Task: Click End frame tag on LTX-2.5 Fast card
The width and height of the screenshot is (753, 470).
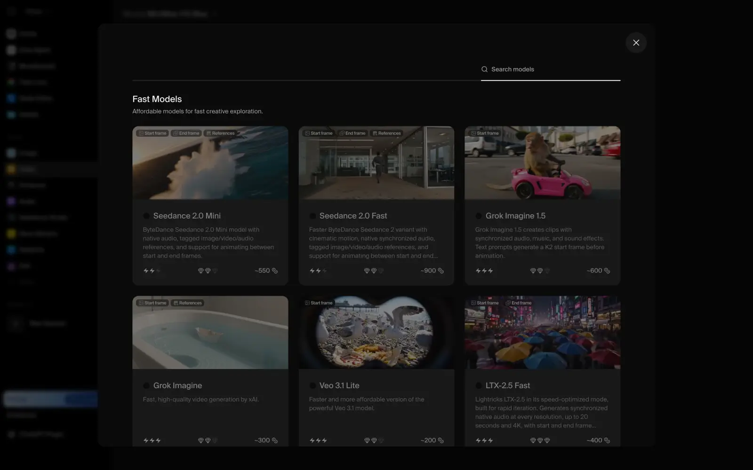Action: 519,303
